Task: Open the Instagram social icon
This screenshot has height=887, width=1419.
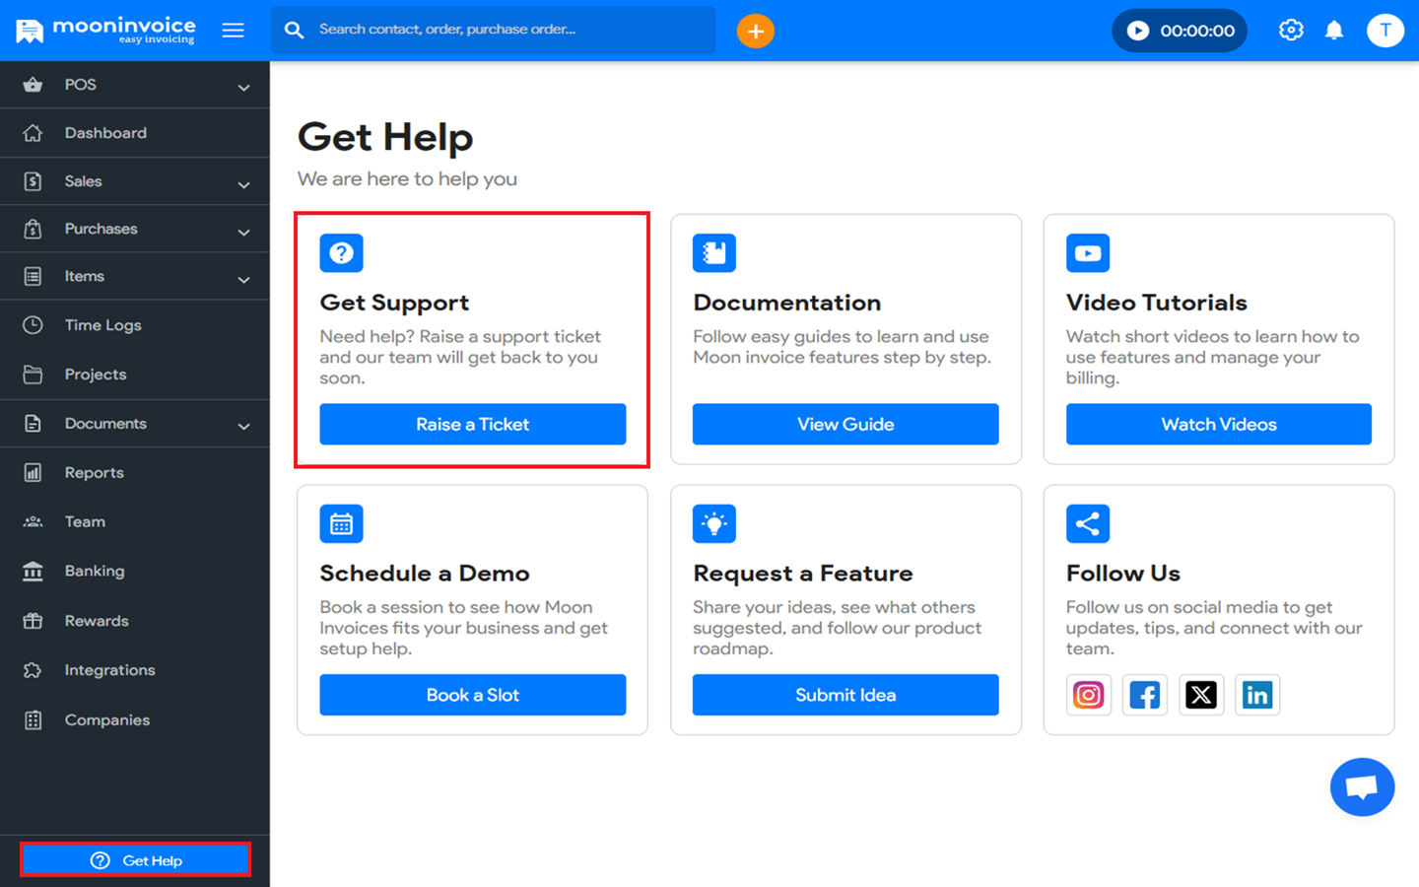Action: click(x=1088, y=695)
